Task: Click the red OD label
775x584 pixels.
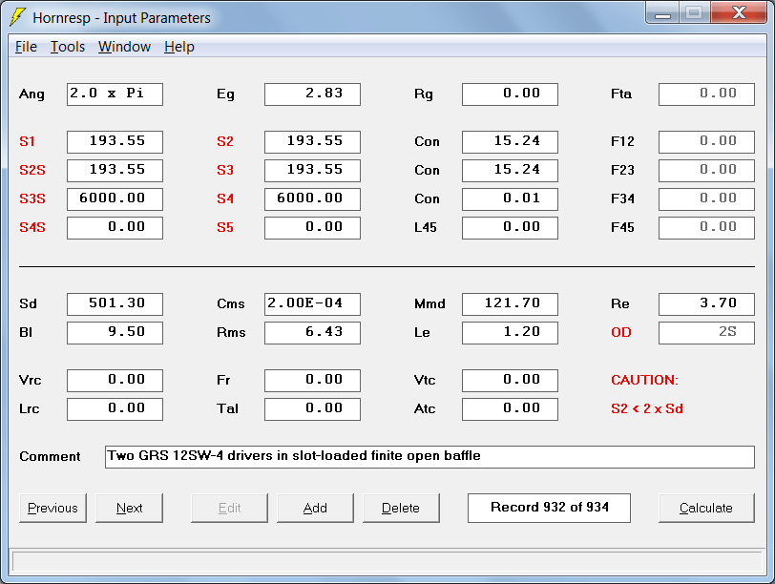Action: point(620,332)
